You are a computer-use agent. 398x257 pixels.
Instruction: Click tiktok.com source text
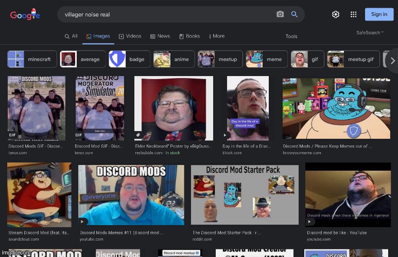click(232, 153)
